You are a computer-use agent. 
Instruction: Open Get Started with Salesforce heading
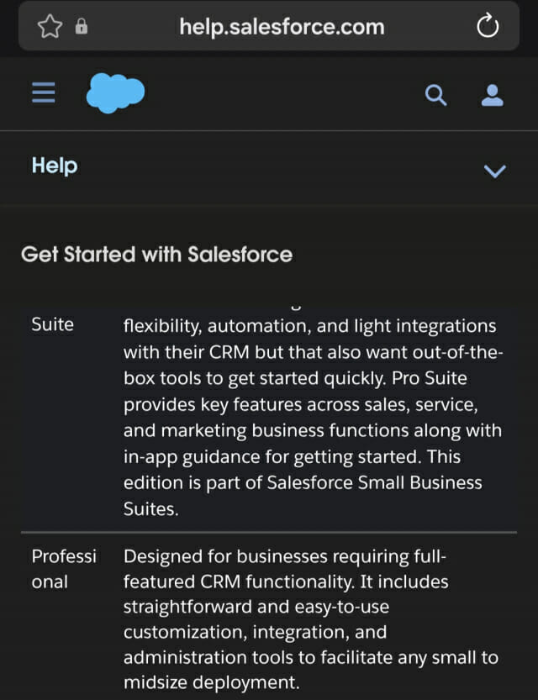[x=156, y=255]
